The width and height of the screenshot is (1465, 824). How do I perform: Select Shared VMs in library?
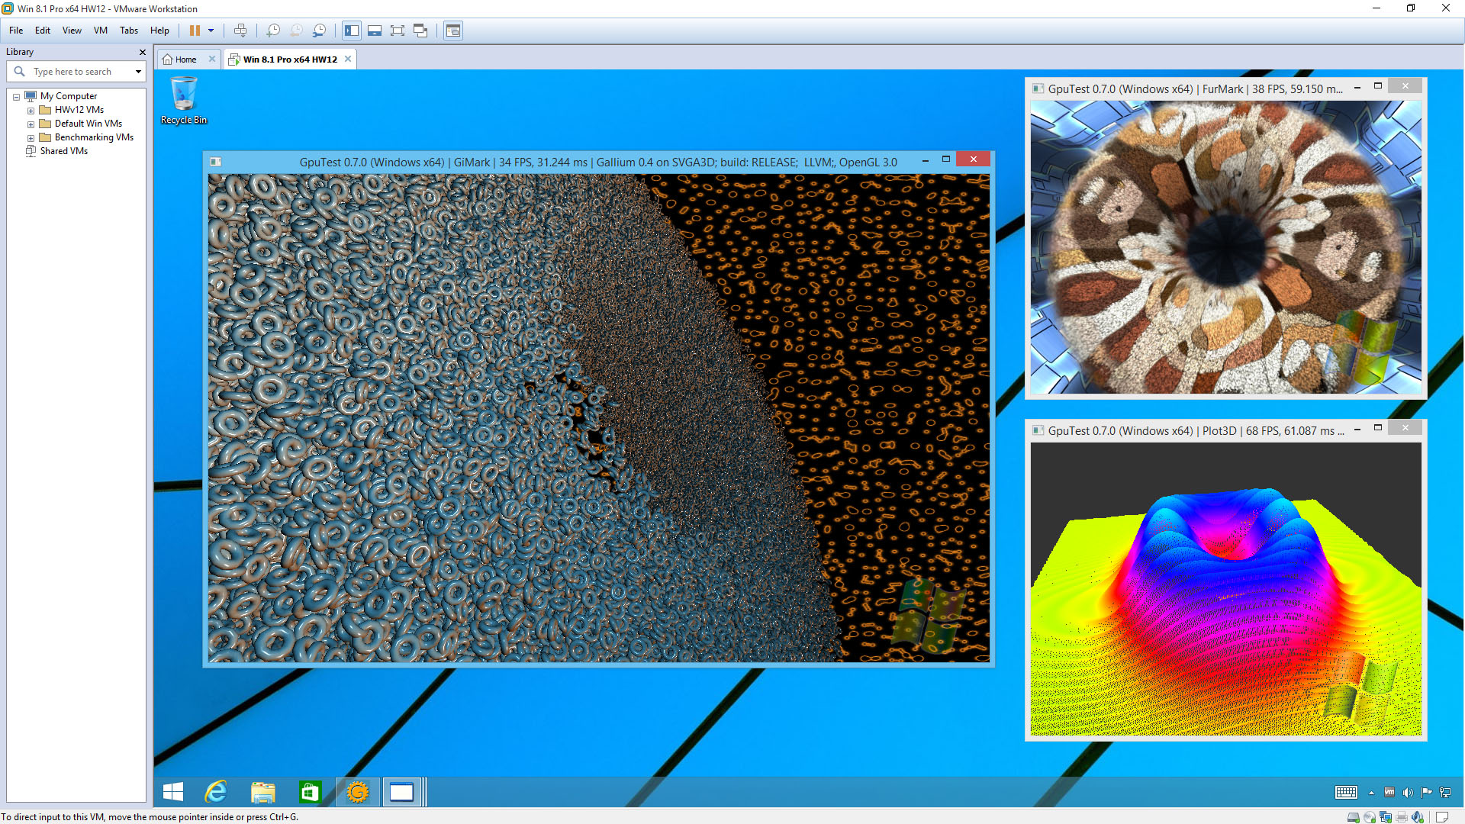click(63, 151)
